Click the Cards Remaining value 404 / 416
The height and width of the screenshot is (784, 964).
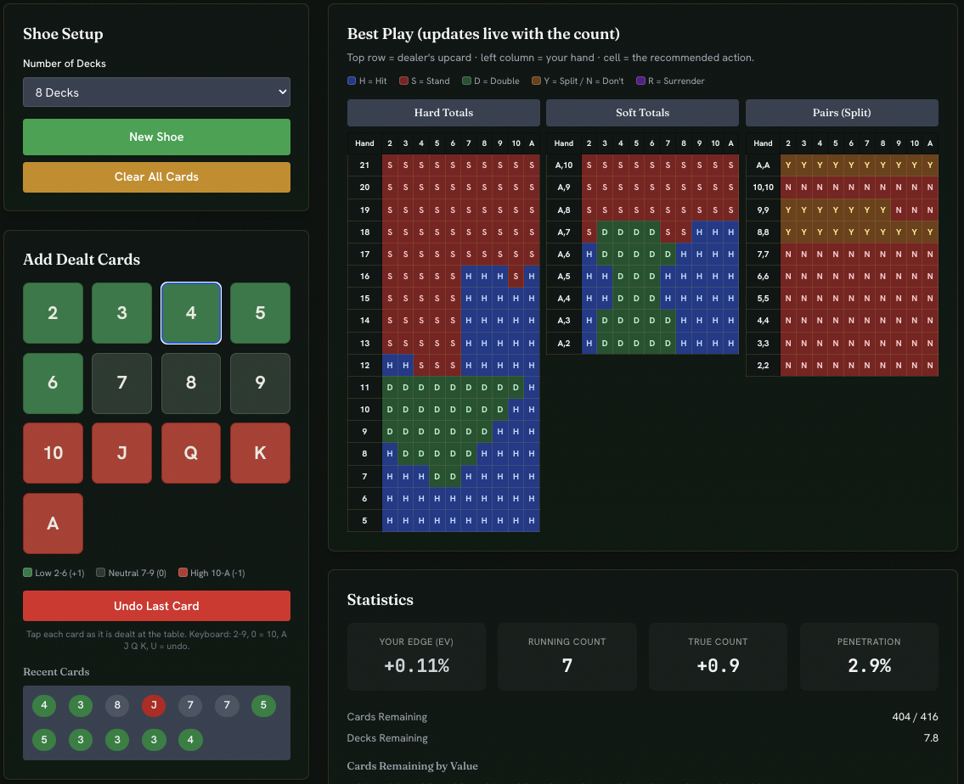coord(915,716)
